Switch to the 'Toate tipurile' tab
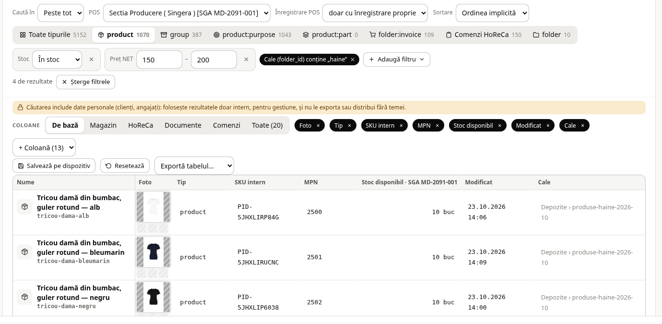The image size is (662, 324). (53, 35)
